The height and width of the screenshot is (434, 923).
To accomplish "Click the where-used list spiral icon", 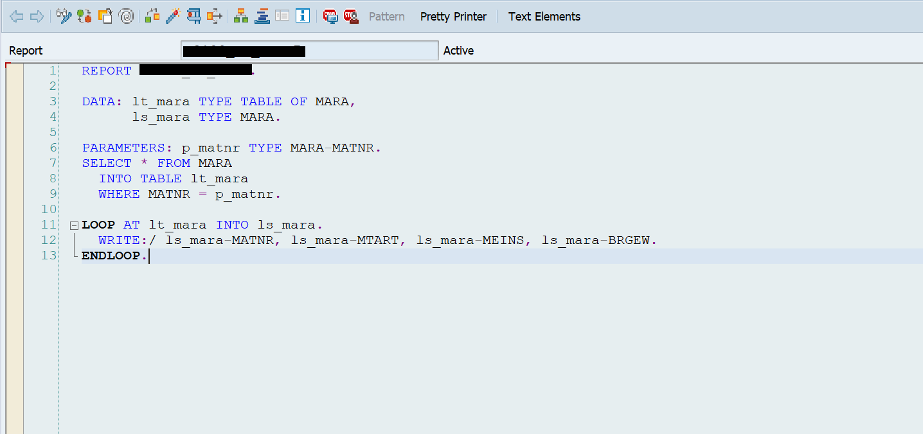I will coord(126,16).
